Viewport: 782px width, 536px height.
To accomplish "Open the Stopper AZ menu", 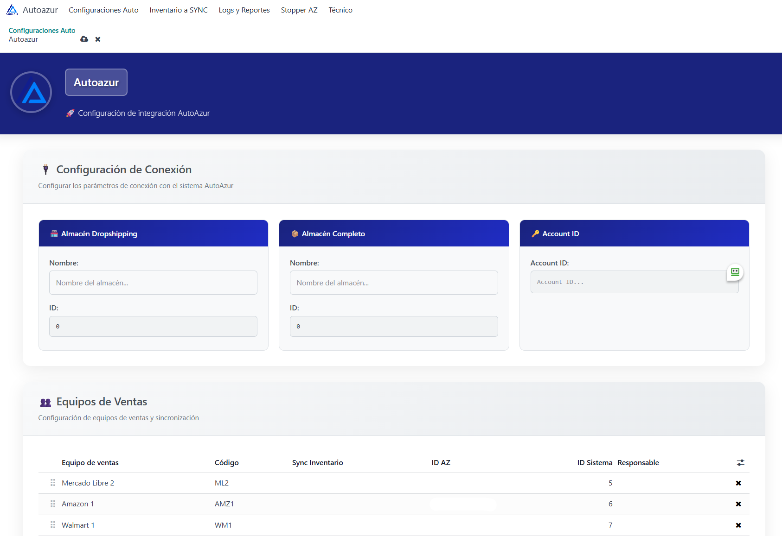I will pyautogui.click(x=299, y=10).
